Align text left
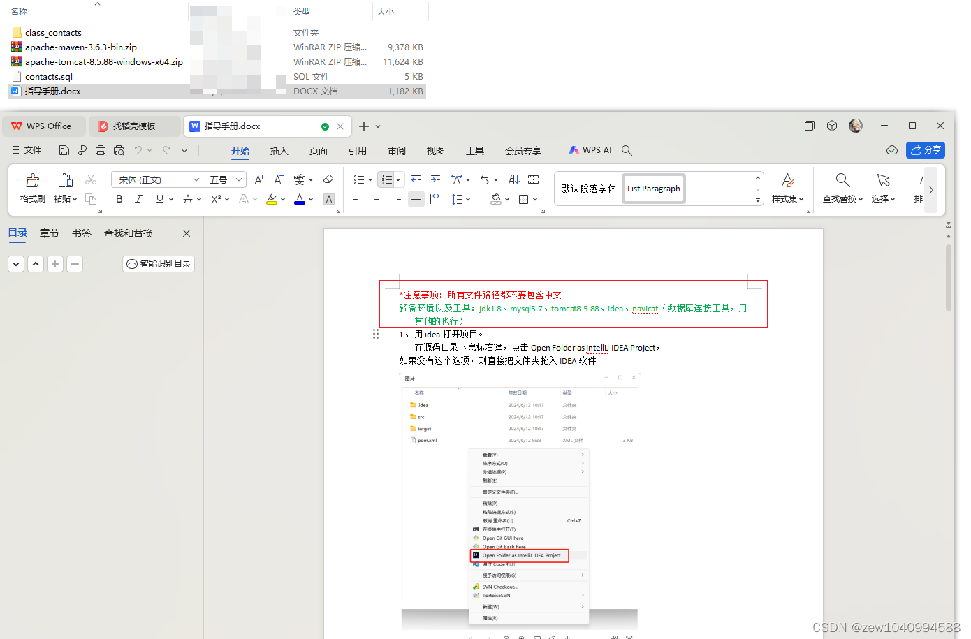 pos(358,199)
